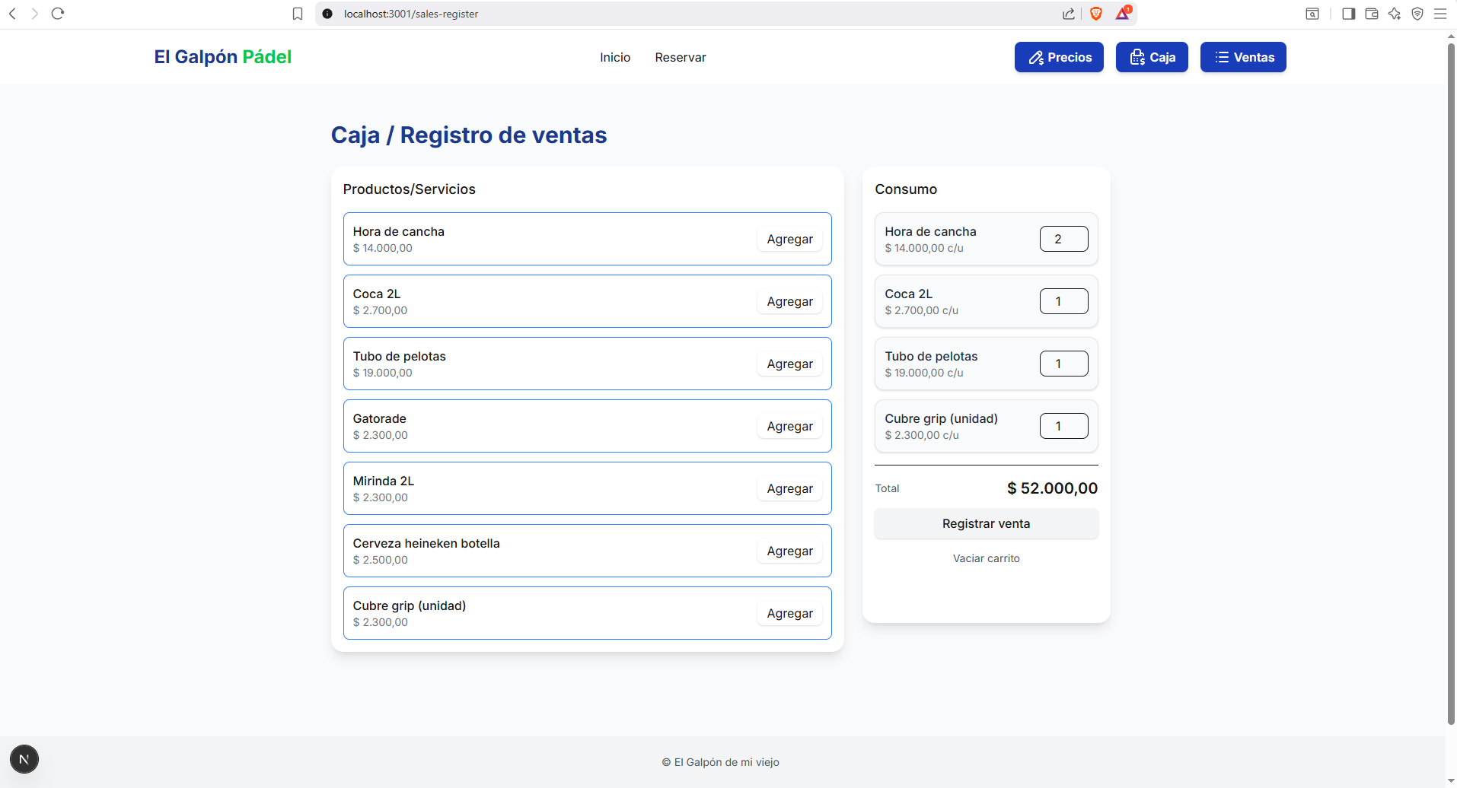Navigate to Reservar

tap(680, 57)
